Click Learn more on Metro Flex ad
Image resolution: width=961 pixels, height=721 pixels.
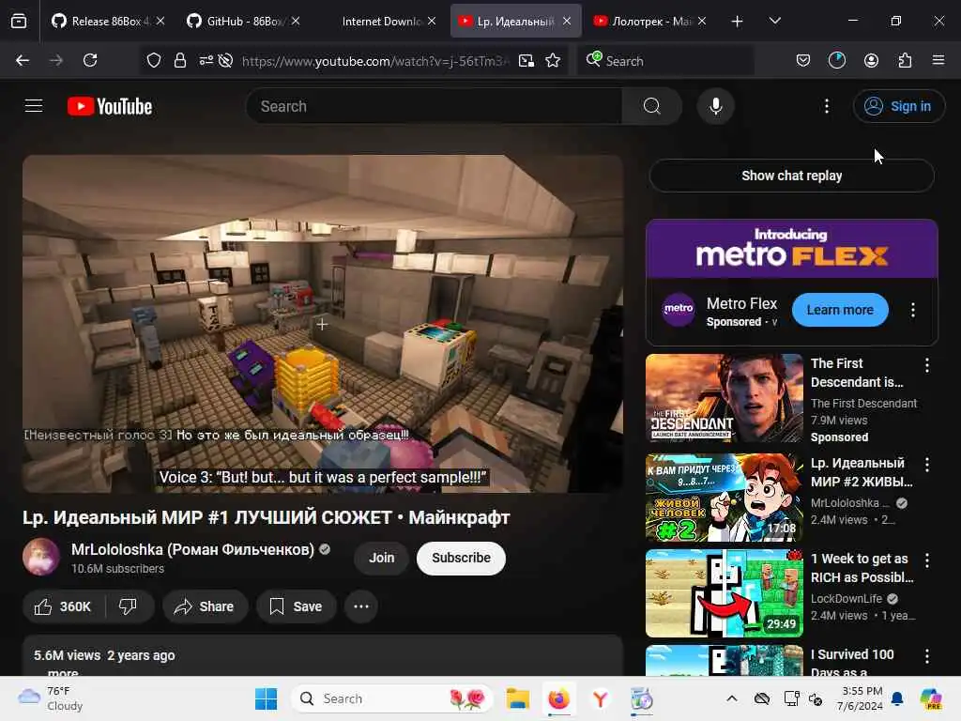(x=840, y=310)
